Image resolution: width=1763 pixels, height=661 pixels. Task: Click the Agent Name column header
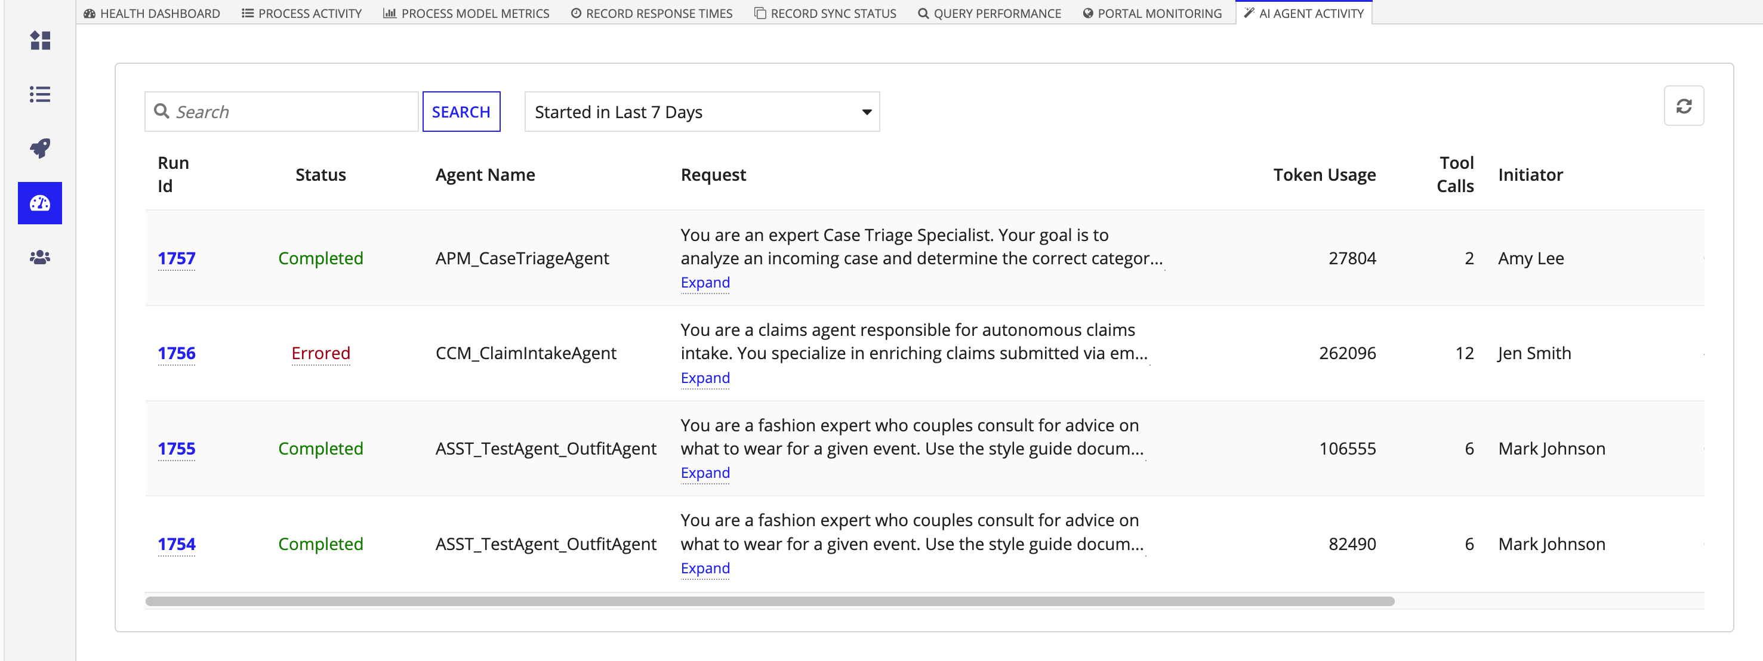(x=485, y=174)
